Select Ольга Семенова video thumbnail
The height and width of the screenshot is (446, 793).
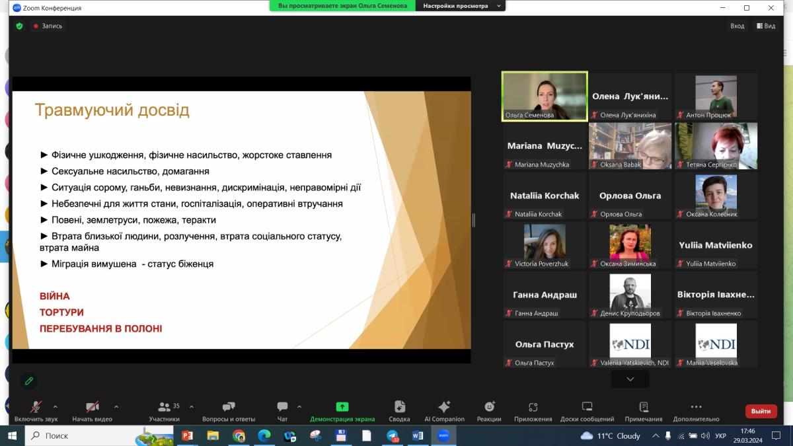click(545, 96)
